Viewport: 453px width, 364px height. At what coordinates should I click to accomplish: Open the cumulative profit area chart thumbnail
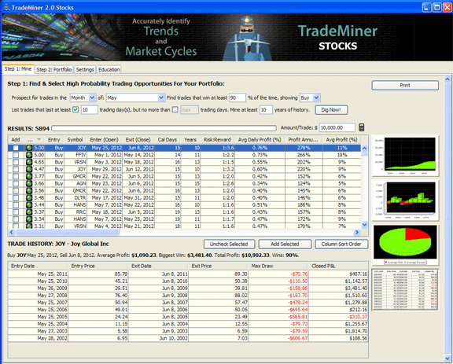coord(405,156)
